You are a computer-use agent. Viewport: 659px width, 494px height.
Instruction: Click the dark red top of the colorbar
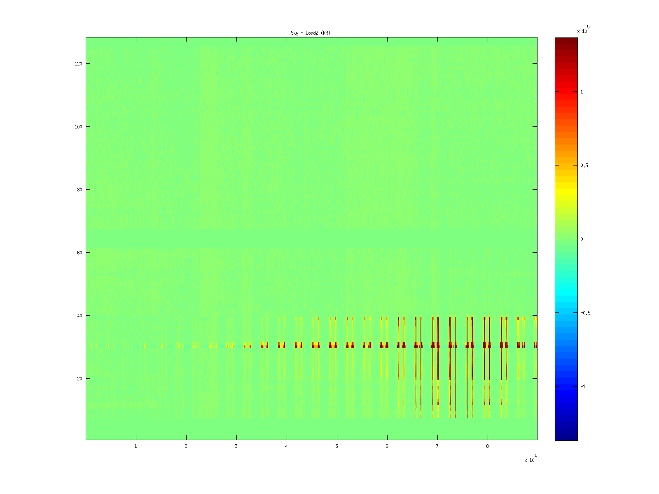click(566, 41)
